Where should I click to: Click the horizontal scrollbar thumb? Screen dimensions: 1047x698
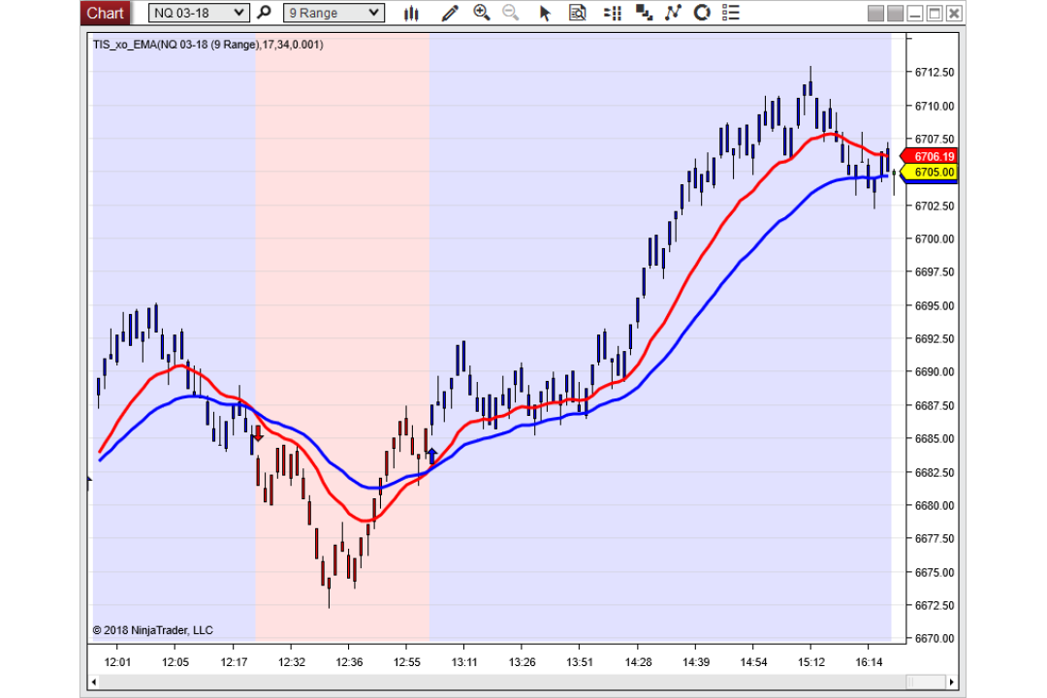tap(926, 682)
